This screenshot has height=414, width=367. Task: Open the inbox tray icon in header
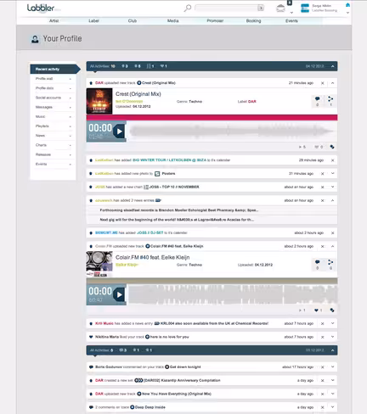click(x=280, y=8)
